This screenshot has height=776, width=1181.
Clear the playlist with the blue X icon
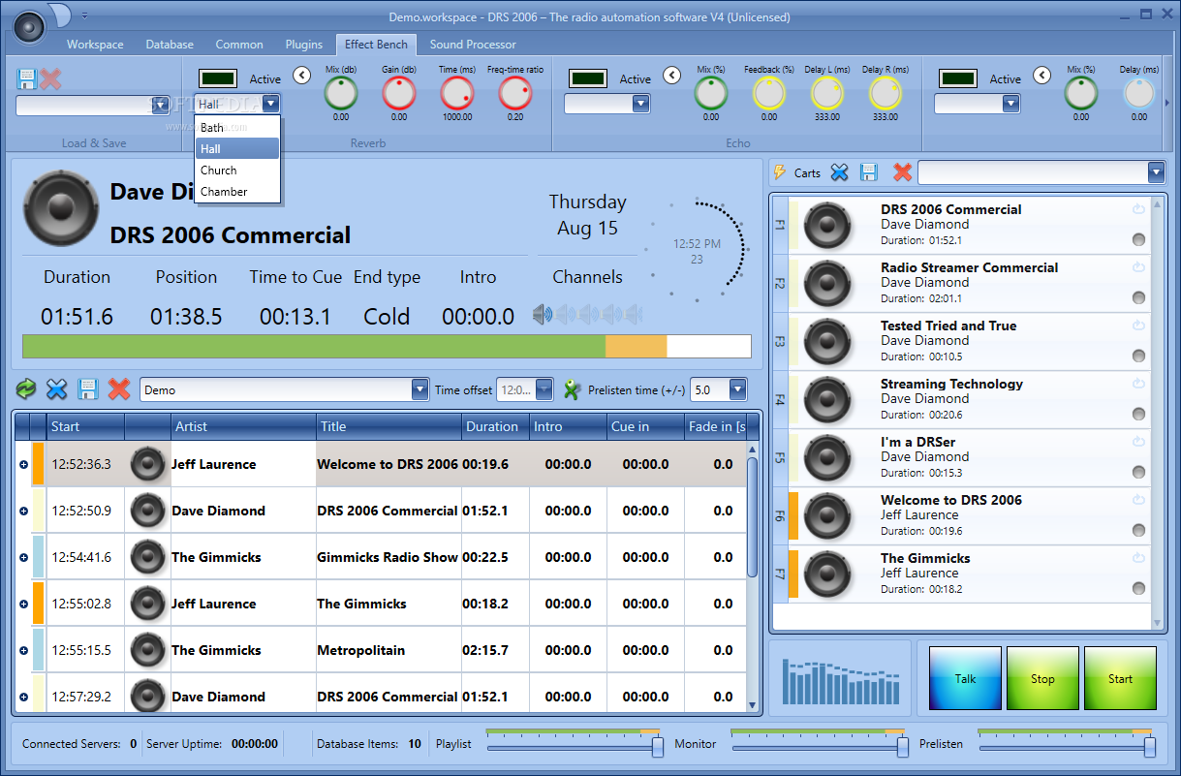(x=57, y=389)
